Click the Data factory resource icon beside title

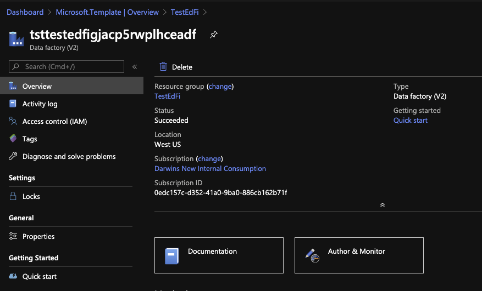pyautogui.click(x=16, y=39)
